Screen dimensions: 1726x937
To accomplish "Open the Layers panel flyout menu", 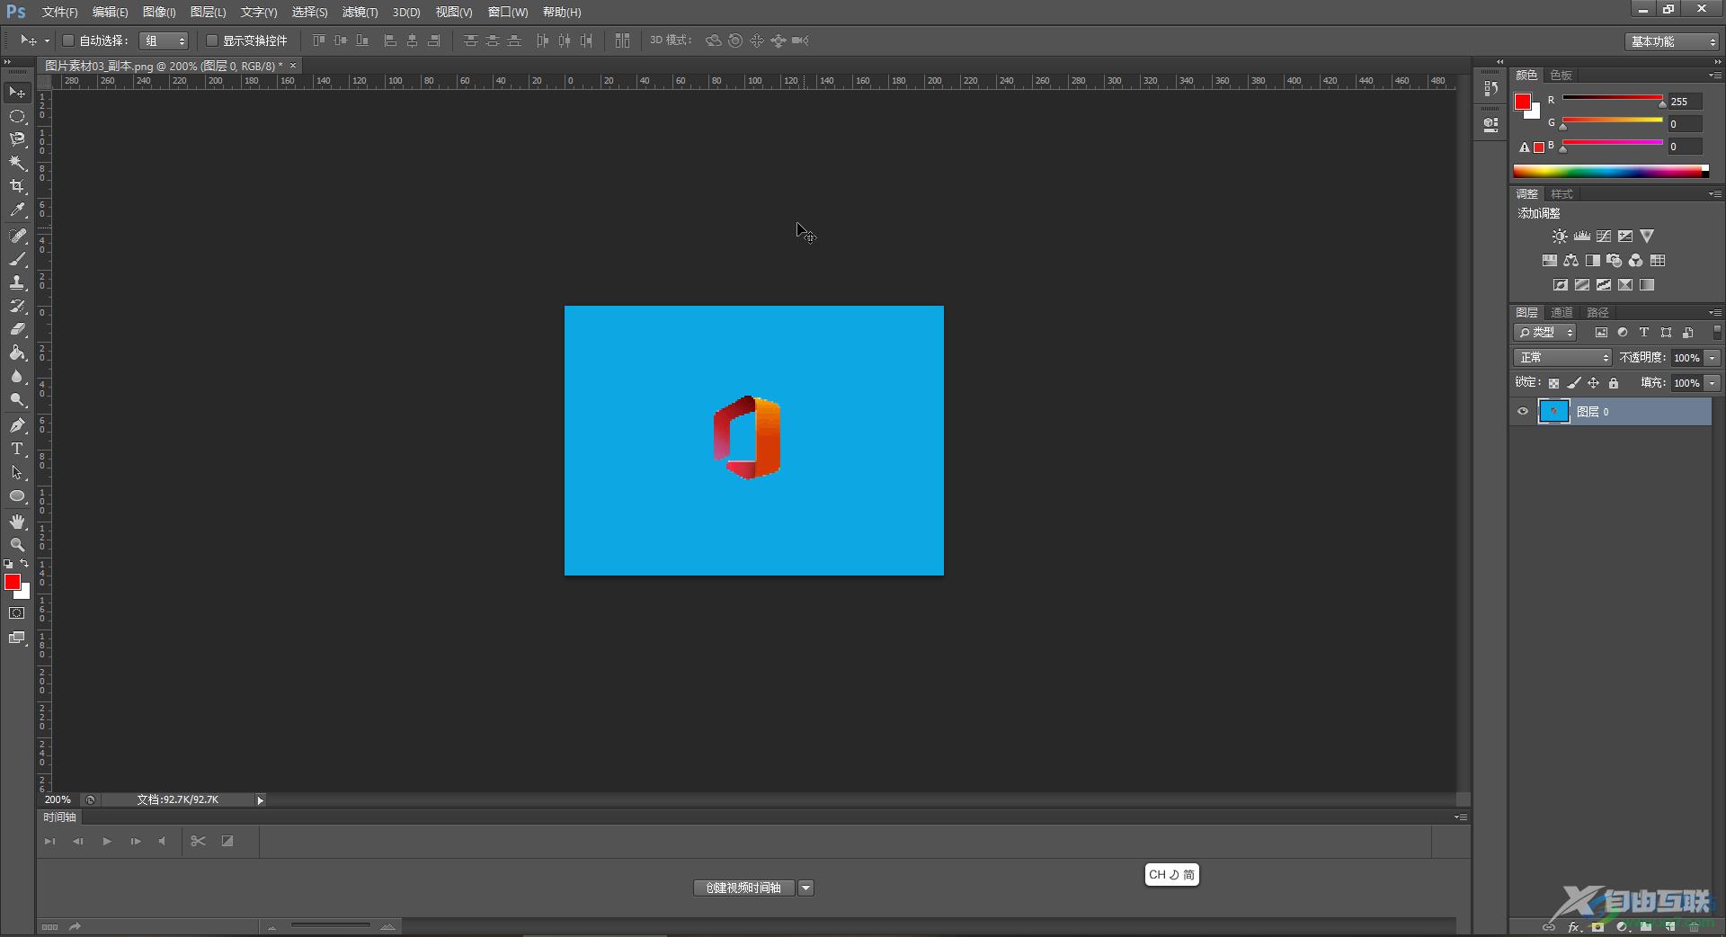I will (1714, 313).
